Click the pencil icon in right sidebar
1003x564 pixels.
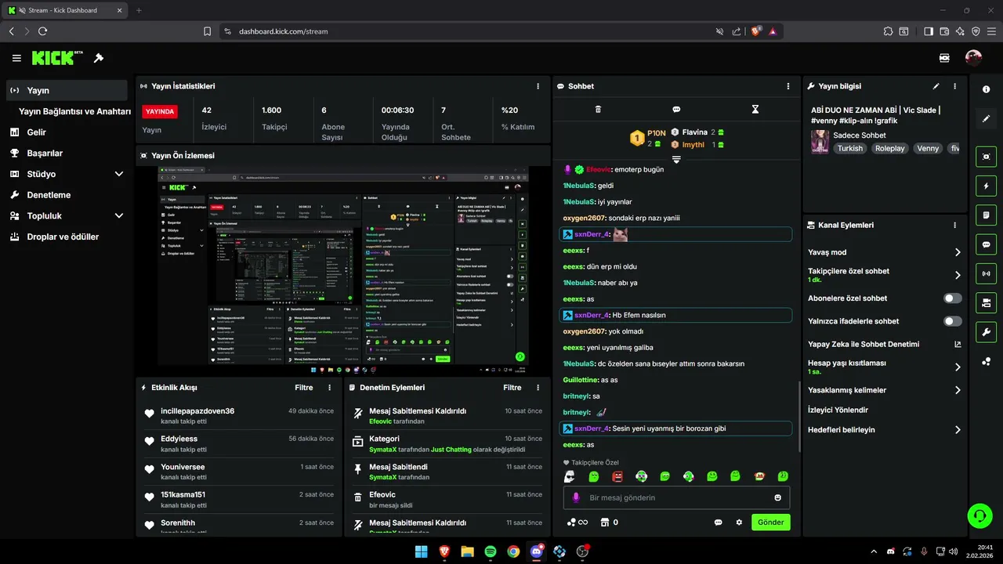(x=986, y=118)
